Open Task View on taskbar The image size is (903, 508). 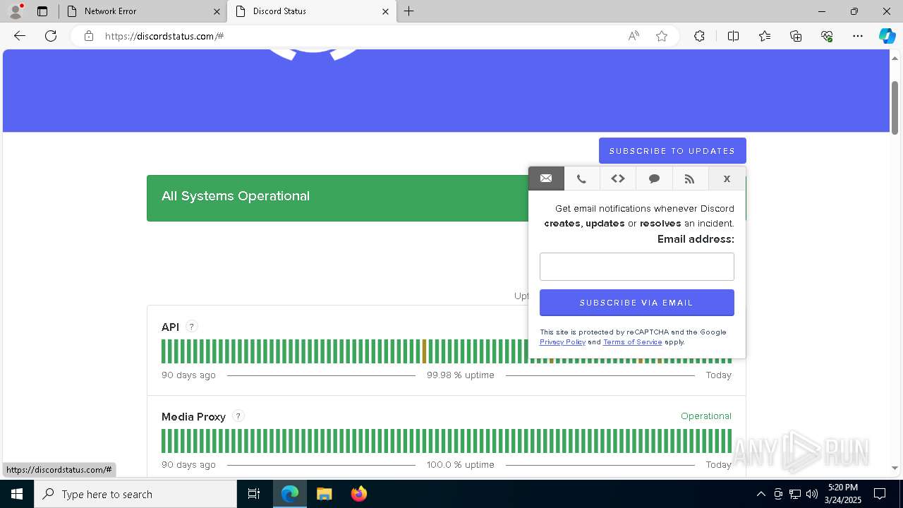tap(254, 494)
